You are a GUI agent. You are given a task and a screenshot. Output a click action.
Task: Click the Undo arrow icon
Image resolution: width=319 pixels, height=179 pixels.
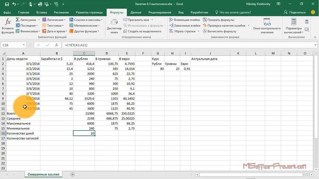14,4
